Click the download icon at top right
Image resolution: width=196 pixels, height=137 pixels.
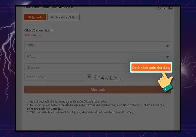tap(158, 8)
